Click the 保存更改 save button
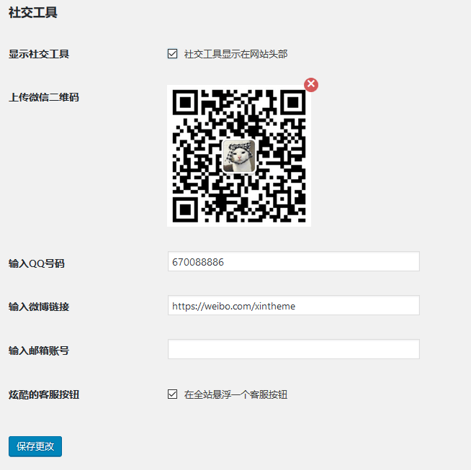This screenshot has width=471, height=470. point(35,446)
